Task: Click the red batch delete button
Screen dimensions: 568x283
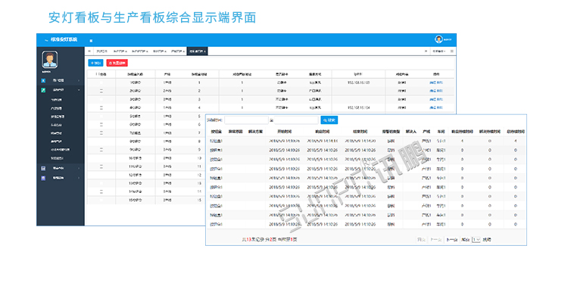Action: [x=117, y=63]
